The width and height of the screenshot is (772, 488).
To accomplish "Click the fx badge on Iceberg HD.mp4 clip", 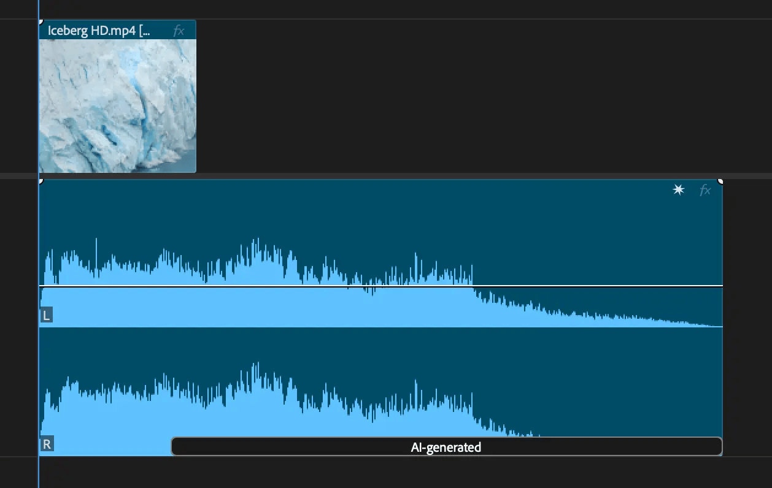I will [179, 31].
